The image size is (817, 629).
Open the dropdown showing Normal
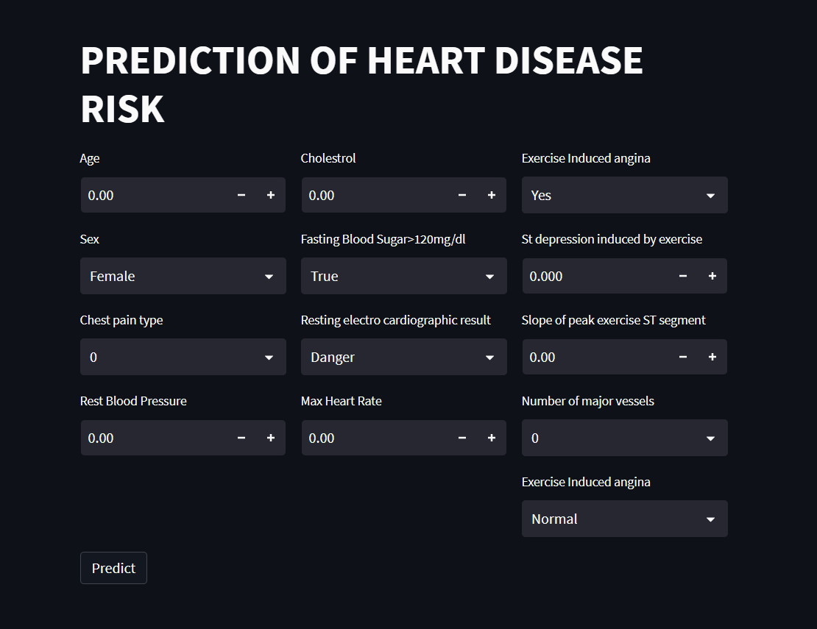click(624, 519)
